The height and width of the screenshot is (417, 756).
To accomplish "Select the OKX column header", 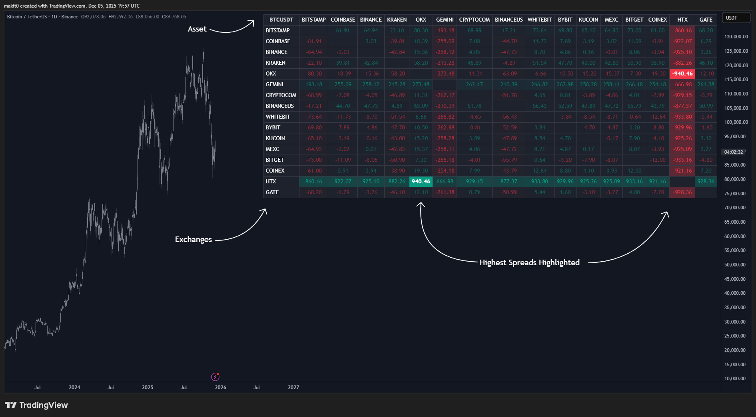I will (421, 20).
